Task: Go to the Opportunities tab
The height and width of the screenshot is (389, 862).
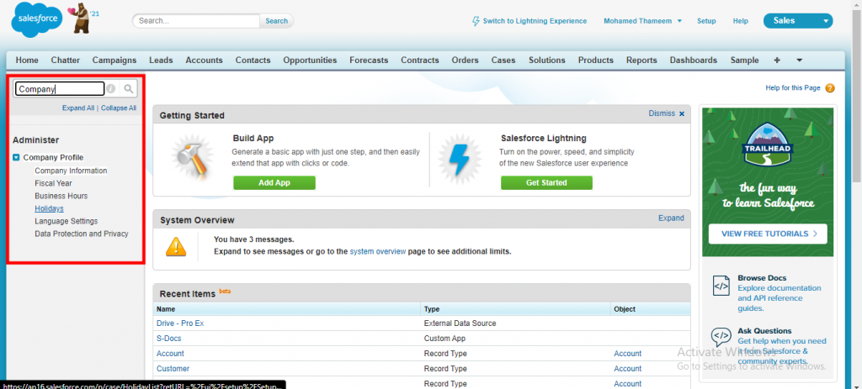Action: pyautogui.click(x=310, y=60)
